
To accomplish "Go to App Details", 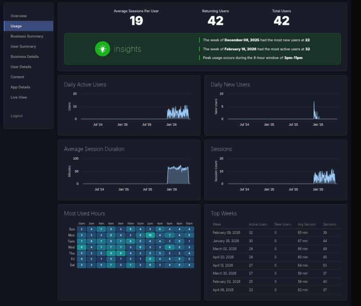I will tap(20, 87).
